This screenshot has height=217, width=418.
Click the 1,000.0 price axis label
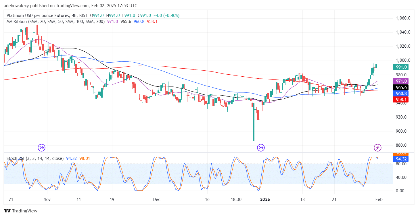click(x=402, y=60)
